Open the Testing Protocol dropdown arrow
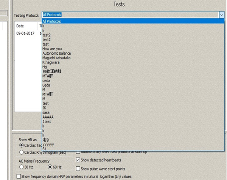This screenshot has width=227, height=180. [x=221, y=15]
